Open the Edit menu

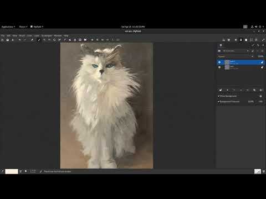pyautogui.click(x=9, y=36)
